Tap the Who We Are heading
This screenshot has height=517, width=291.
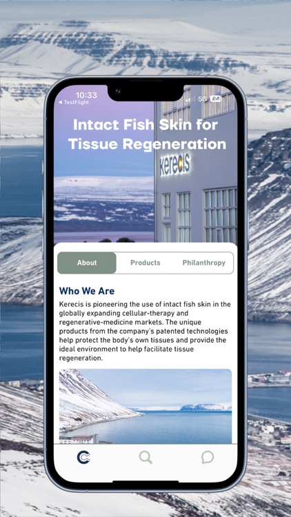click(87, 291)
